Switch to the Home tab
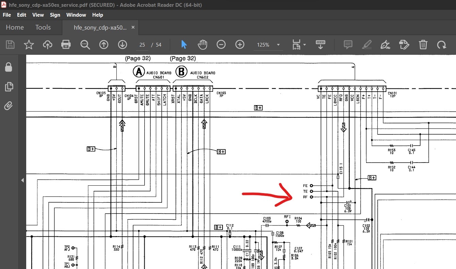Screen dimensions: 456x269 coord(15,28)
